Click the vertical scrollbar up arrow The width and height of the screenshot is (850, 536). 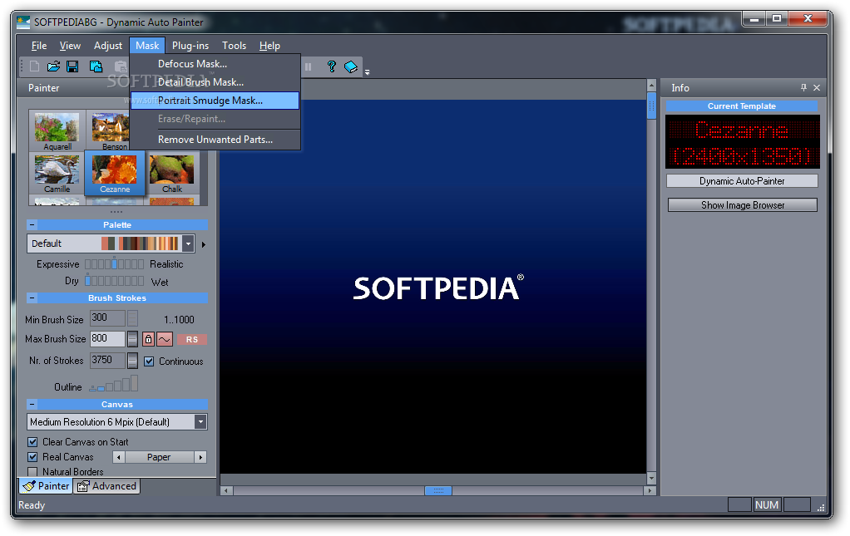(x=651, y=86)
